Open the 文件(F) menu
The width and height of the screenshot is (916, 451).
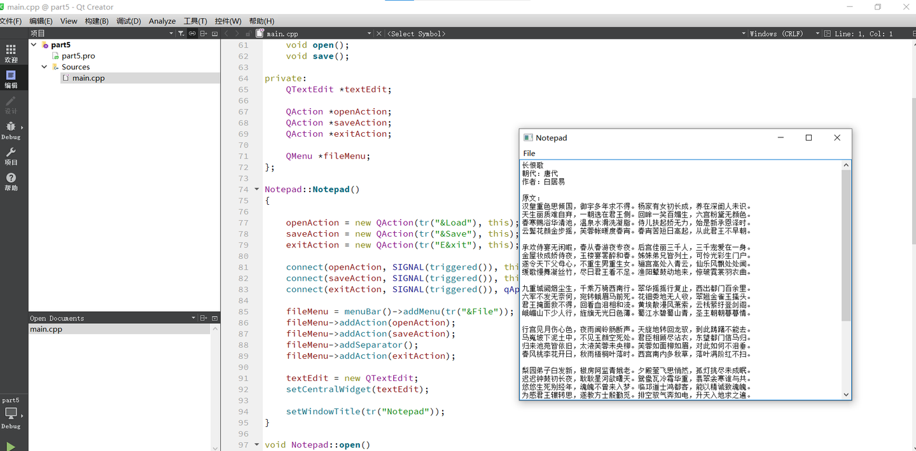pyautogui.click(x=11, y=21)
